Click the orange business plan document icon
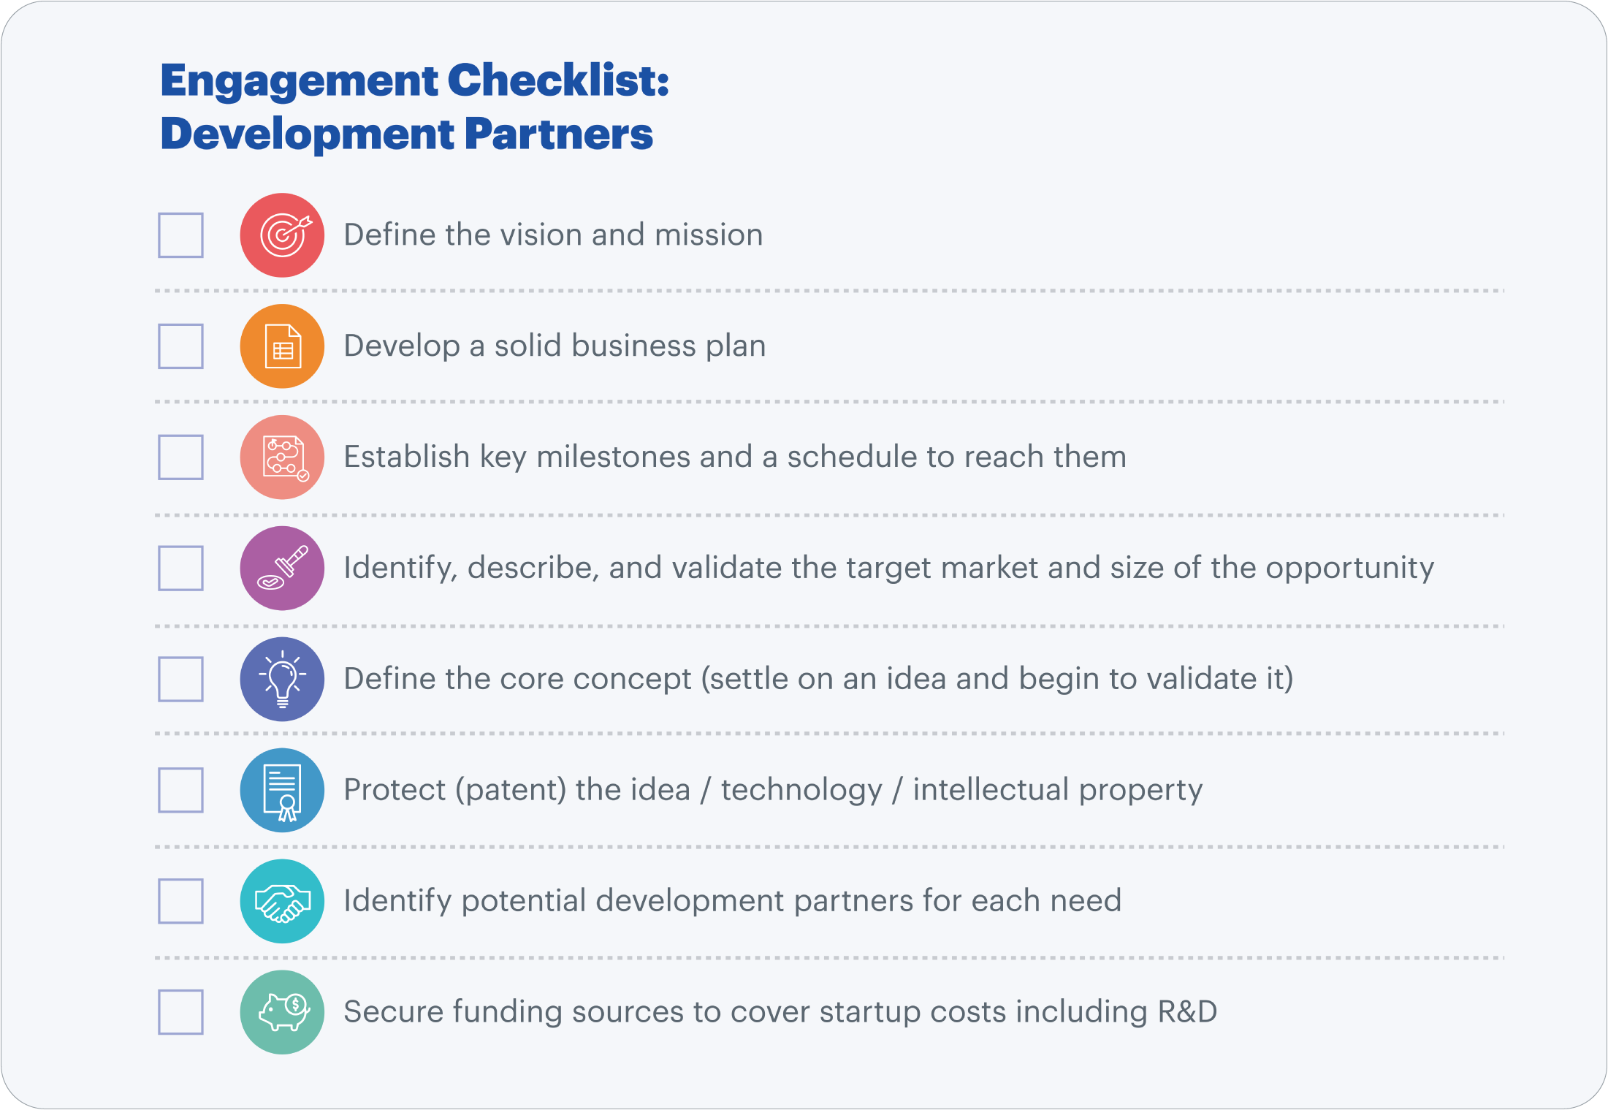 coord(282,346)
